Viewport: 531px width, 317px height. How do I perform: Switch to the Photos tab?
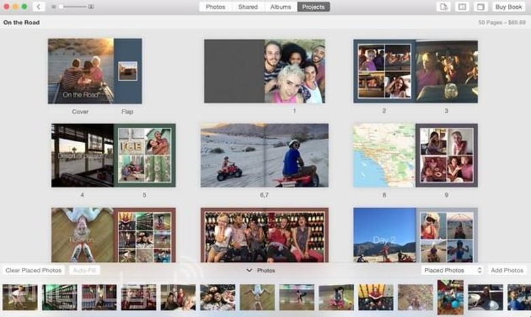point(215,7)
